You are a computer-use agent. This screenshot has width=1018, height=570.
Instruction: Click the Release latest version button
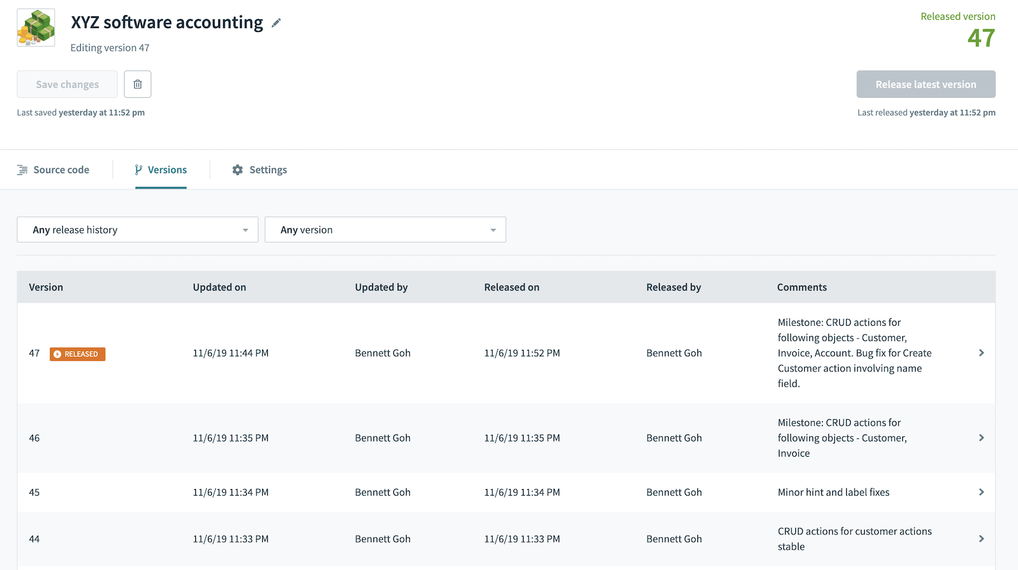tap(925, 85)
